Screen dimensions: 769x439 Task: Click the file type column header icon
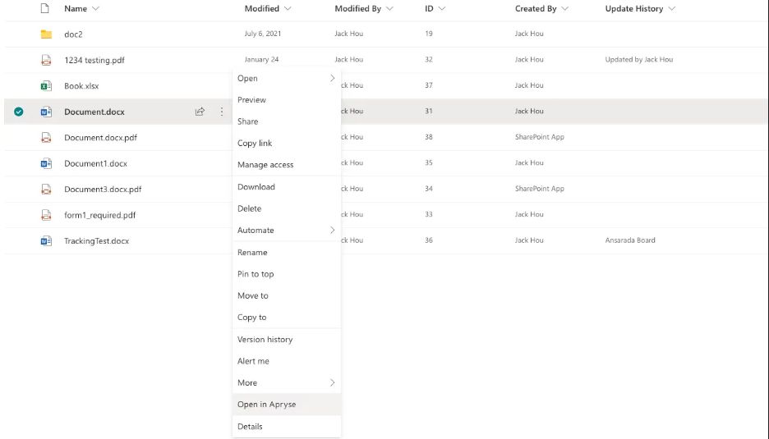pyautogui.click(x=44, y=8)
